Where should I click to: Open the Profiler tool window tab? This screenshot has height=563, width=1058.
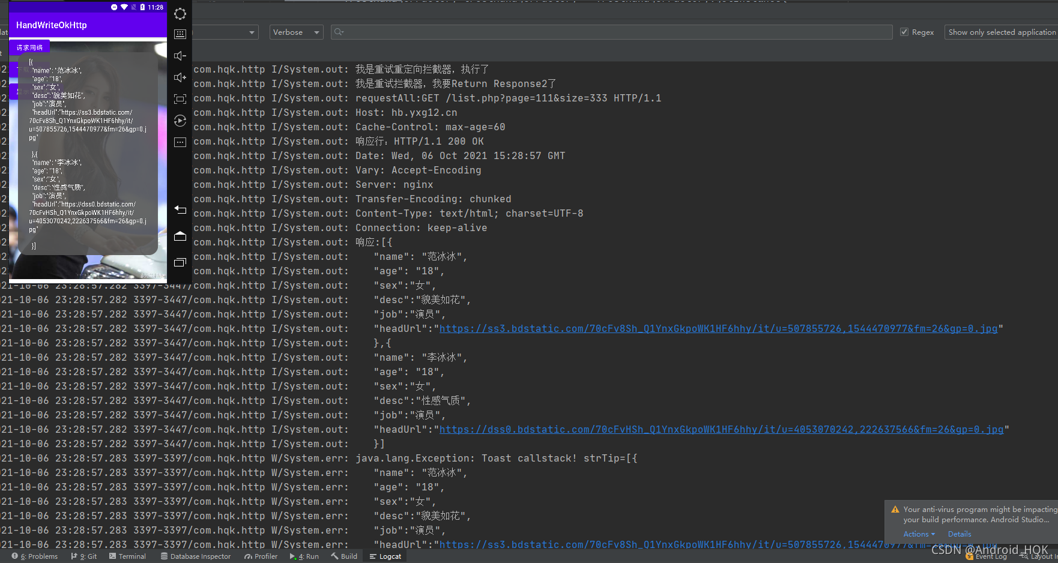[x=261, y=556]
